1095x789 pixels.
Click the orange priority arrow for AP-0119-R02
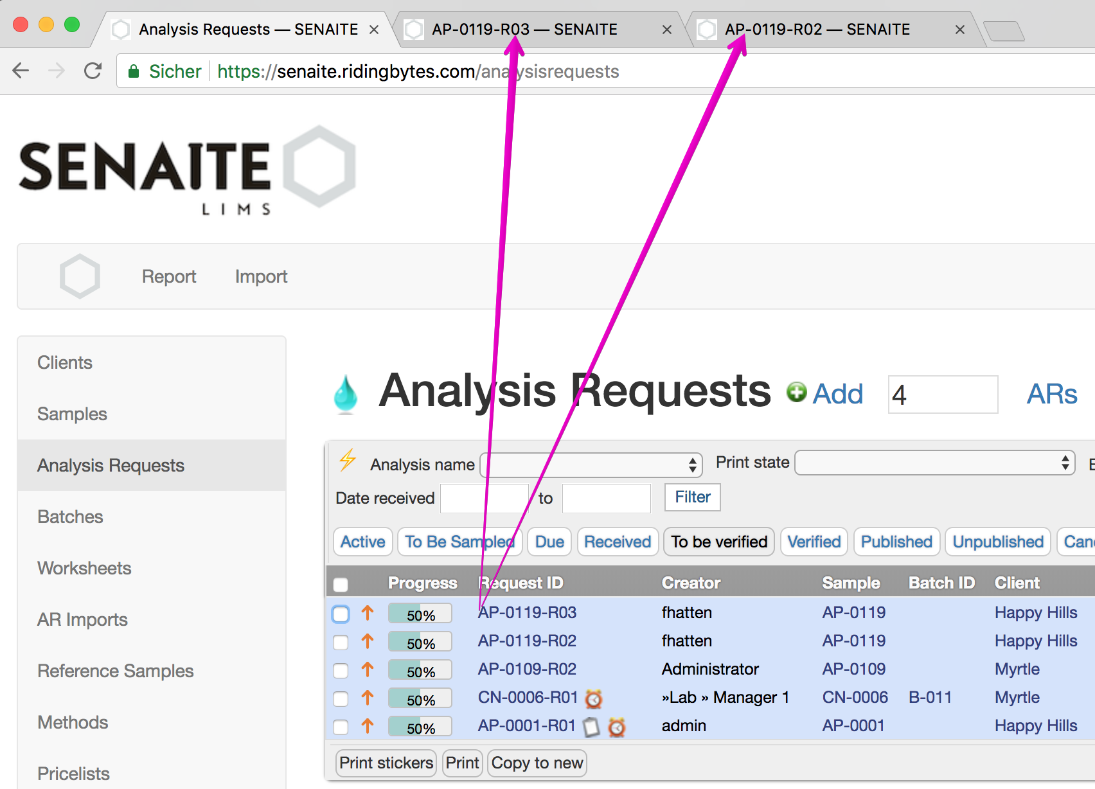point(368,641)
